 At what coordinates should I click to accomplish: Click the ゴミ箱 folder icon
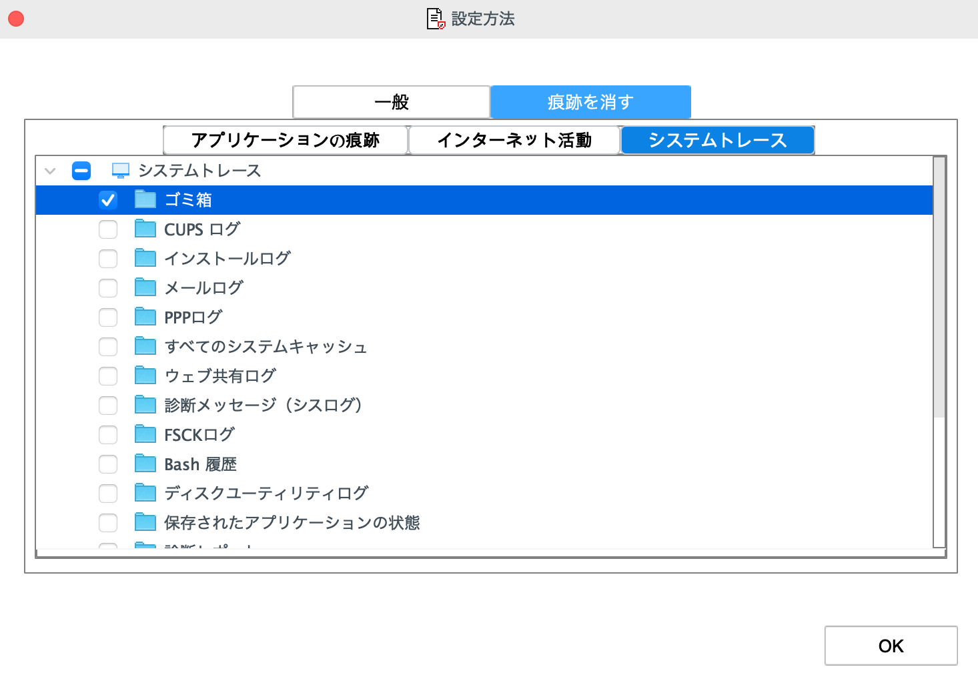point(145,199)
